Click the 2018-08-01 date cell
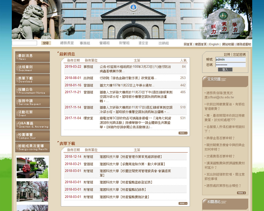The height and width of the screenshot is (211, 264). [x=73, y=78]
